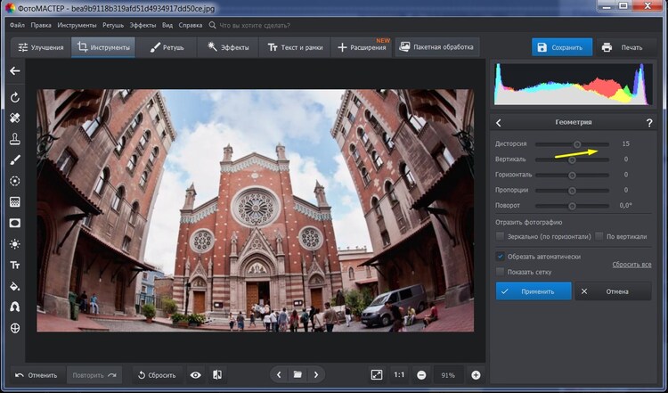Enable Показать сетку checkbox
668x393 pixels.
[501, 271]
